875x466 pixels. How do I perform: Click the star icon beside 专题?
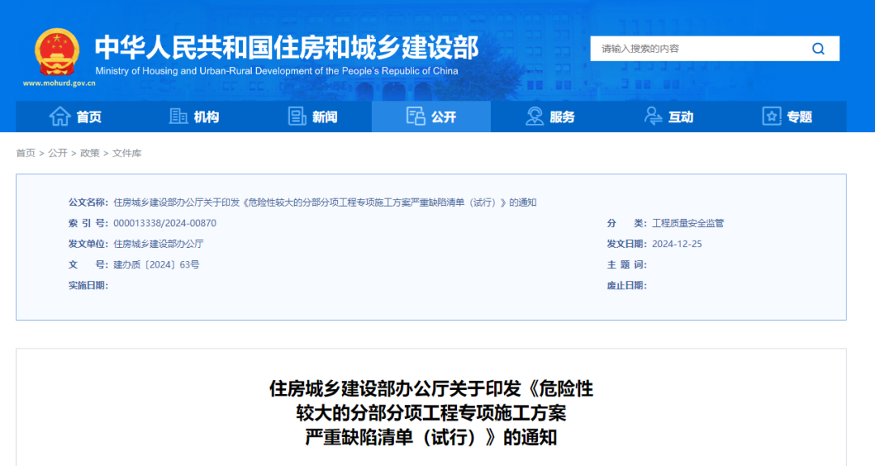pyautogui.click(x=772, y=116)
